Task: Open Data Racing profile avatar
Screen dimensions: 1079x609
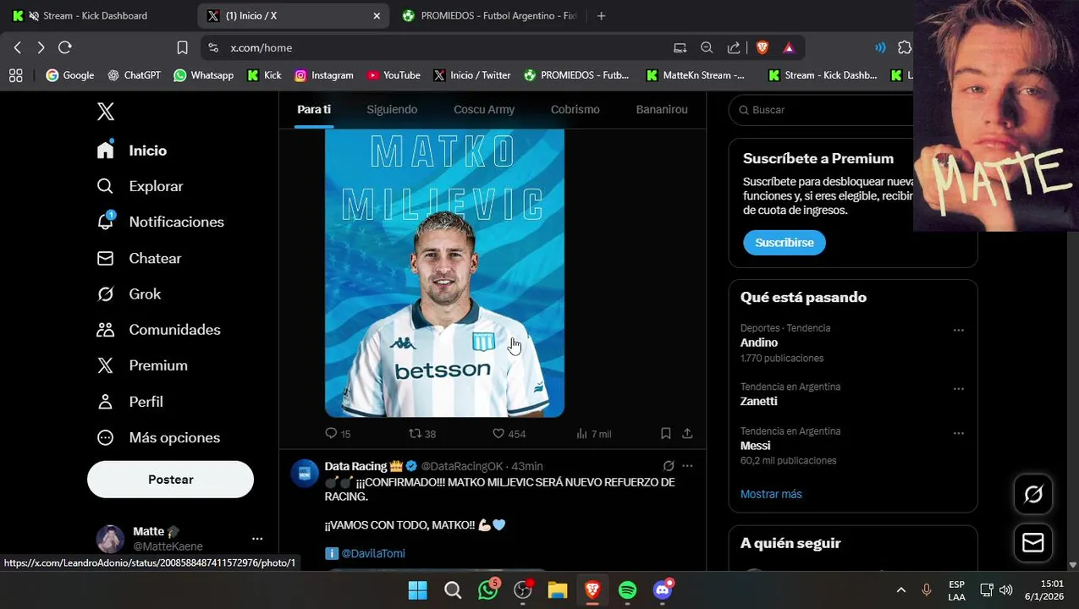Action: coord(305,474)
